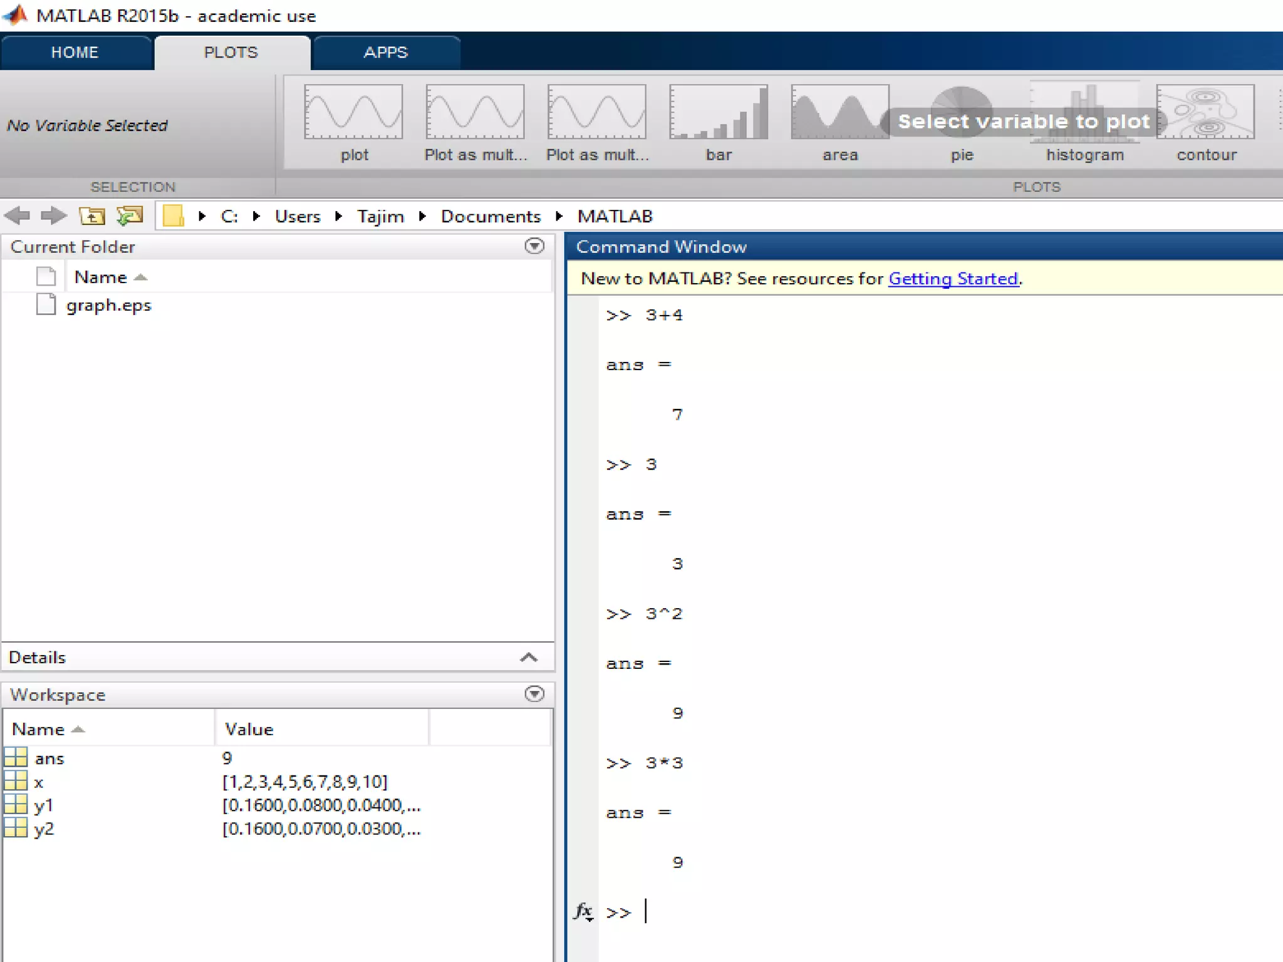Click the graph.eps file icon
The width and height of the screenshot is (1283, 962).
click(x=46, y=304)
